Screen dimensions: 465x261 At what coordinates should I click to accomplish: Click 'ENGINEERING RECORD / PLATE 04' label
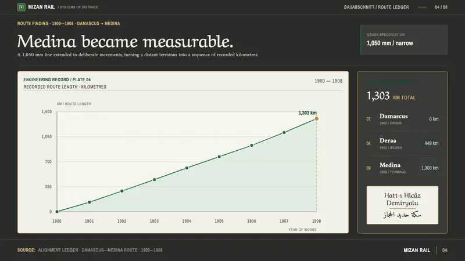click(x=57, y=79)
